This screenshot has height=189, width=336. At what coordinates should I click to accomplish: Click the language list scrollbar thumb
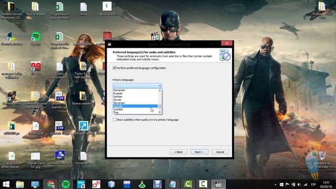click(x=160, y=106)
